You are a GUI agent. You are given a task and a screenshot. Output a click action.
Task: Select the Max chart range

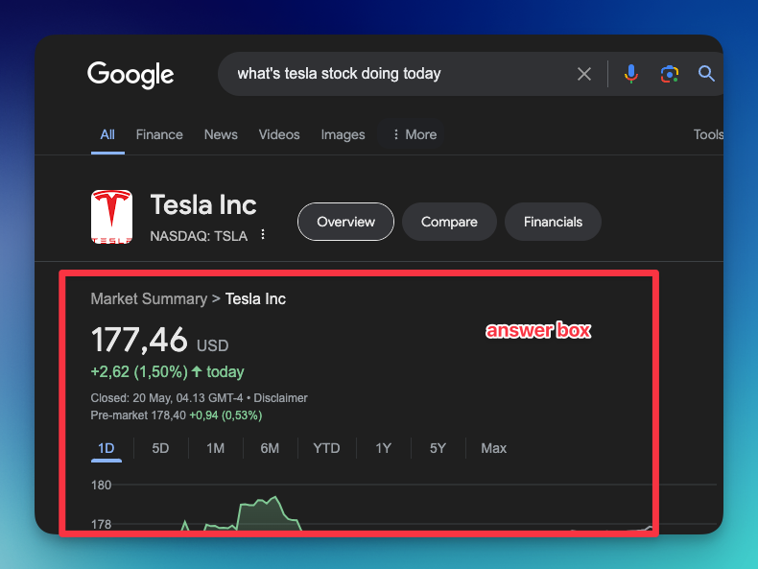click(493, 448)
